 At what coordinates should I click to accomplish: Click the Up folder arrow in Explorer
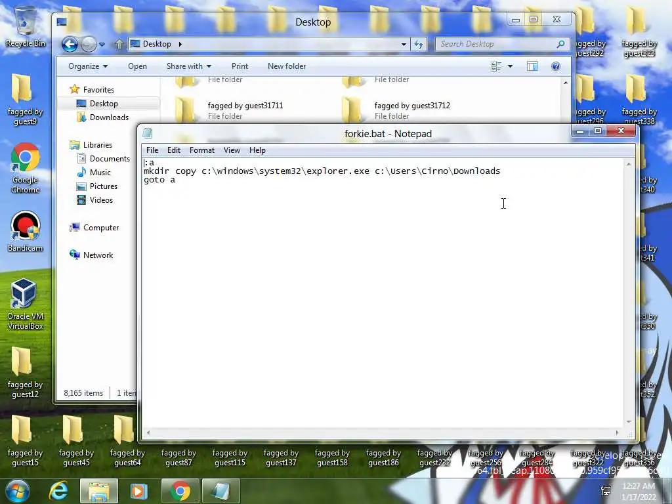click(119, 44)
